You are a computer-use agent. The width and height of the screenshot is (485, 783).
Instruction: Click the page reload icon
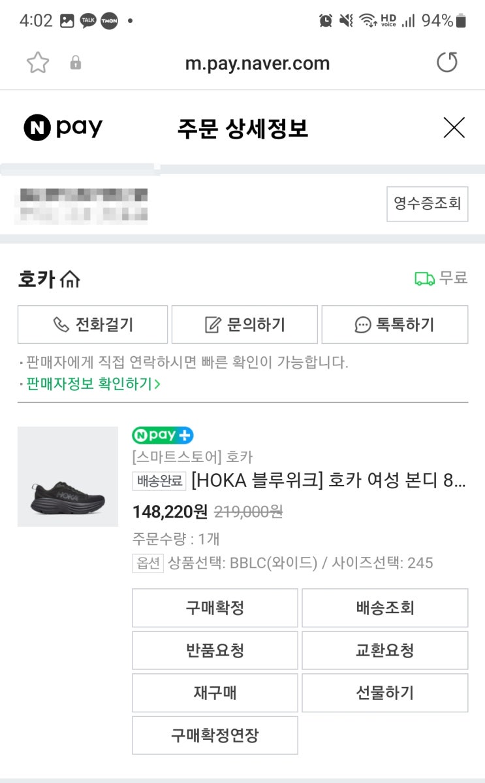(447, 63)
